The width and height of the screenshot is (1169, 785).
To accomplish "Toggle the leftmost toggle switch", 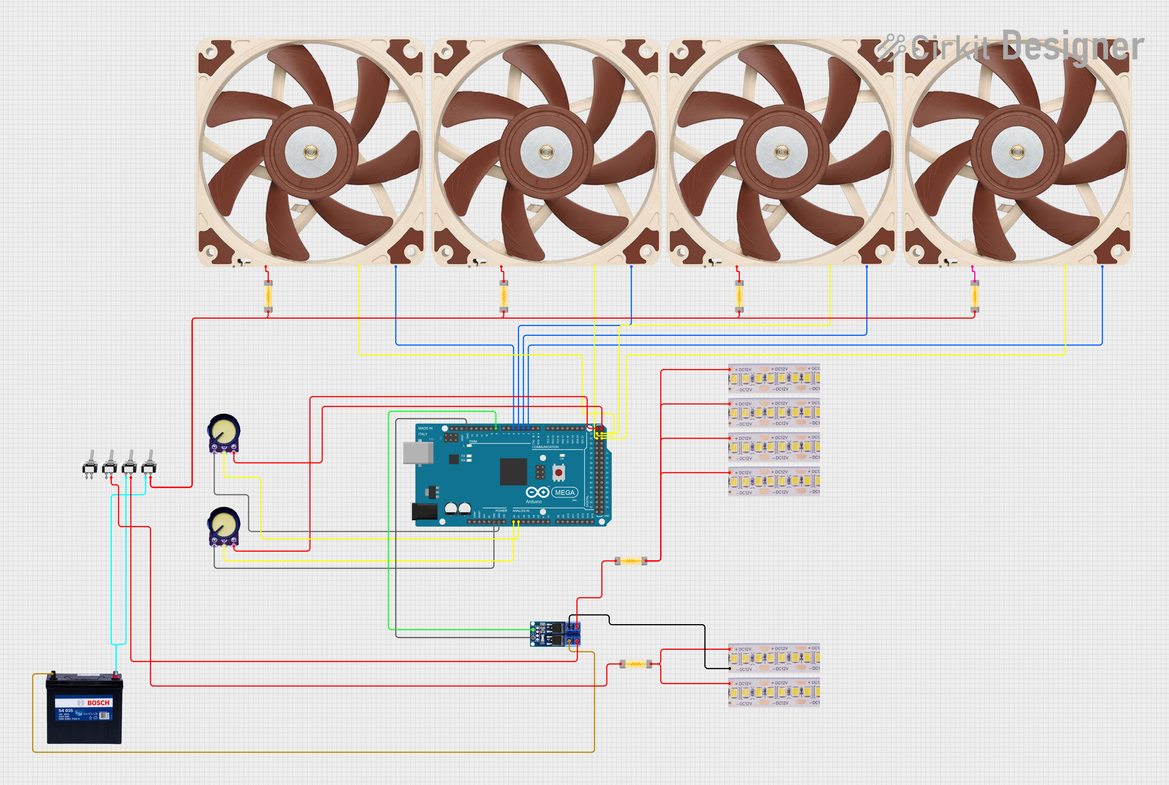I will pyautogui.click(x=90, y=469).
